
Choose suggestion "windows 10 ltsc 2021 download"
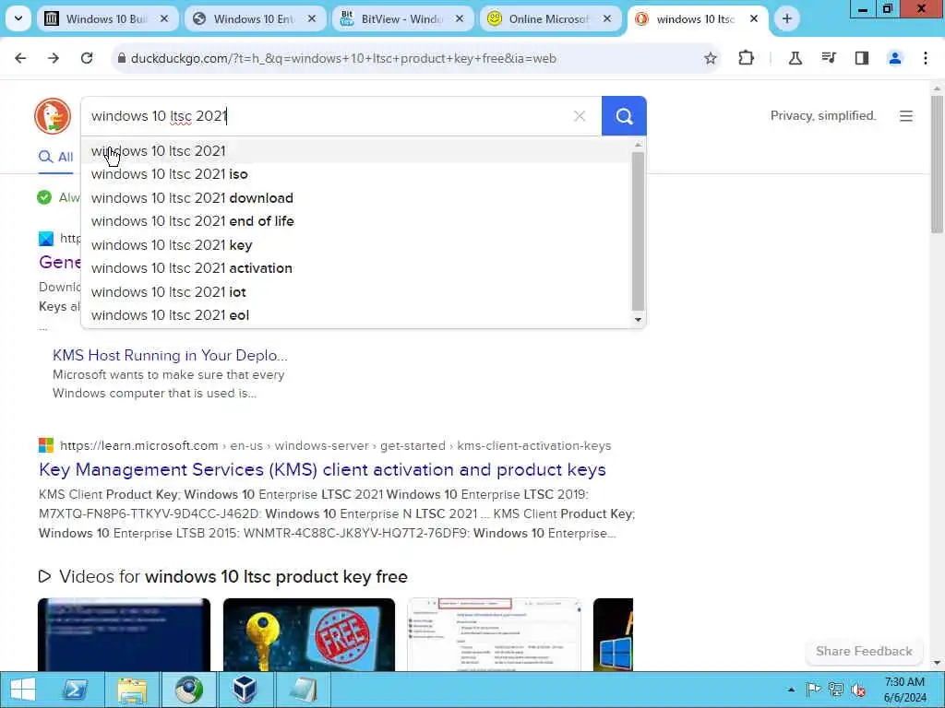tap(357, 197)
